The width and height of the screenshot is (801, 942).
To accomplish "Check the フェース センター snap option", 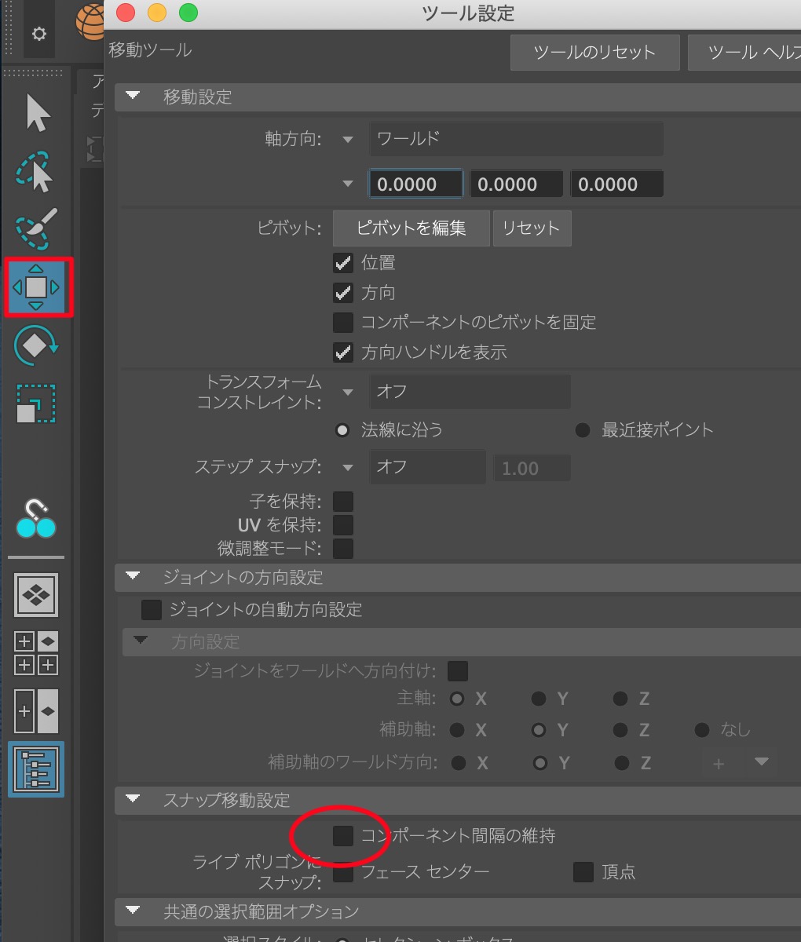I will [343, 872].
